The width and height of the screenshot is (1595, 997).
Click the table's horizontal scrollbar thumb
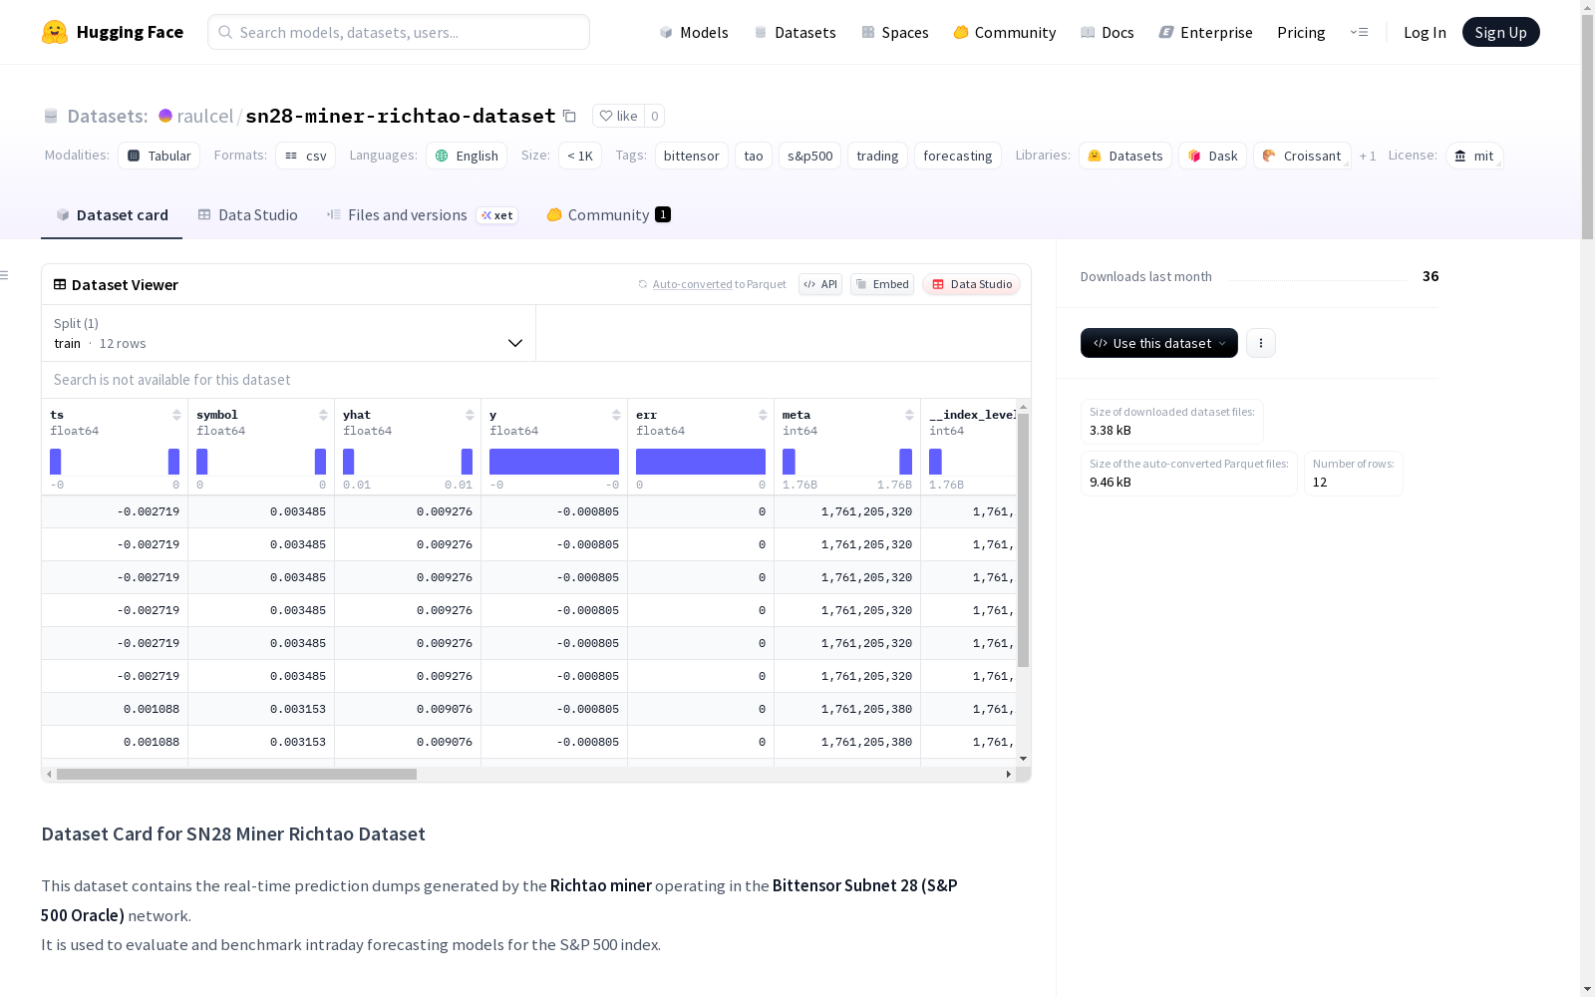click(236, 774)
